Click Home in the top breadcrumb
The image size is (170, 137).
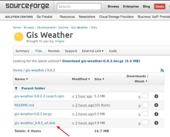tap(17, 28)
